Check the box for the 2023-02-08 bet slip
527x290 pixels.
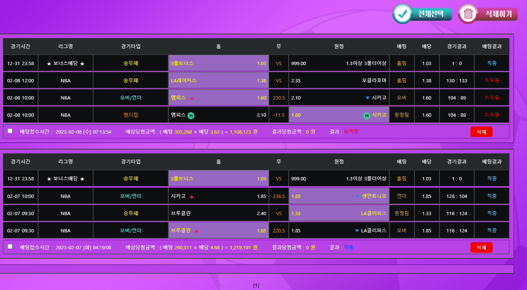[10, 131]
